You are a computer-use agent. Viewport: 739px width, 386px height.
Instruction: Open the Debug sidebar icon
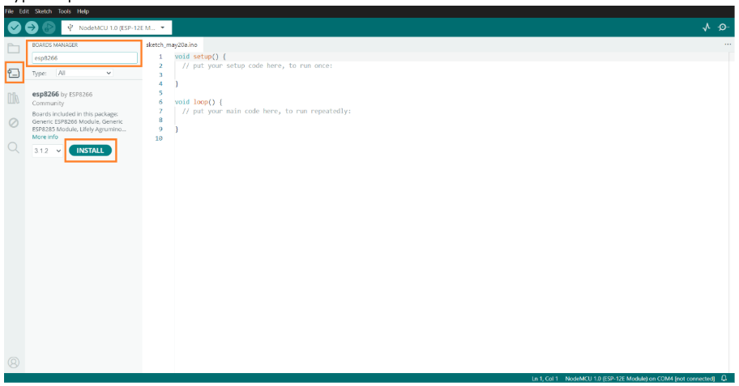pyautogui.click(x=14, y=123)
